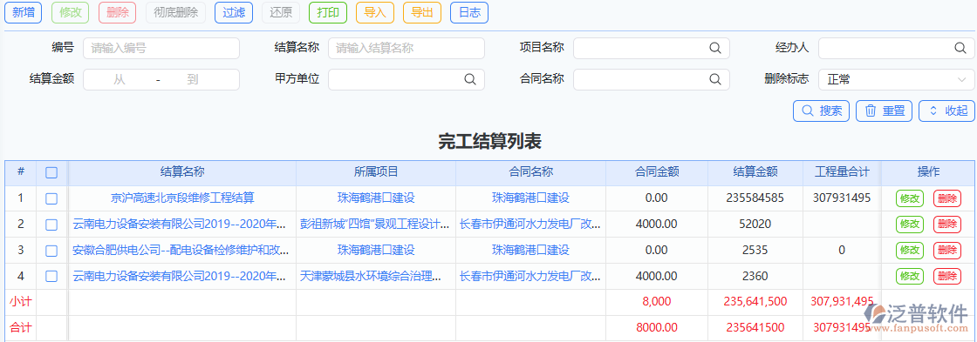Viewport: 977px width, 342px height.
Task: Open the 删除标志 dropdown showing 正常
Action: 896,79
